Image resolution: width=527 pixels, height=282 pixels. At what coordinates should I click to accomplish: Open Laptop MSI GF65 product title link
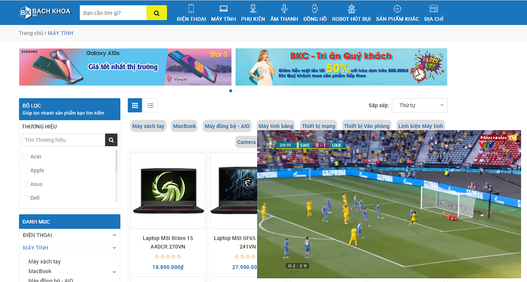click(235, 242)
